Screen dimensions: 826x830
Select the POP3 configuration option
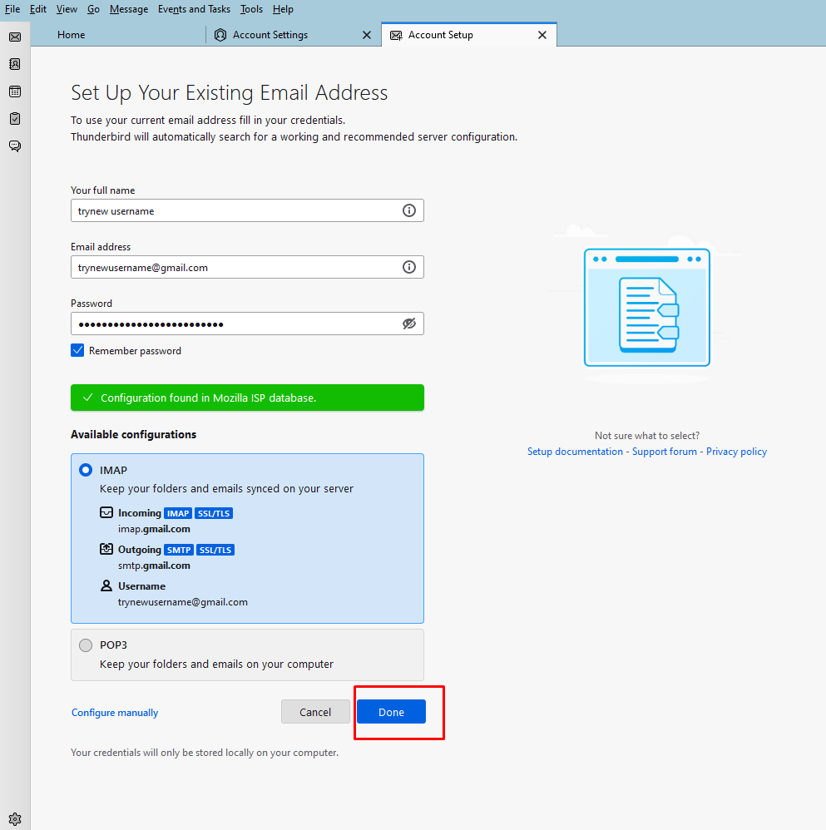click(x=86, y=645)
